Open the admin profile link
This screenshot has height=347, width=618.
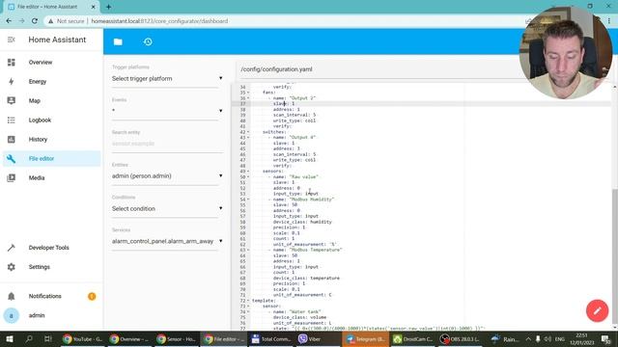point(37,315)
